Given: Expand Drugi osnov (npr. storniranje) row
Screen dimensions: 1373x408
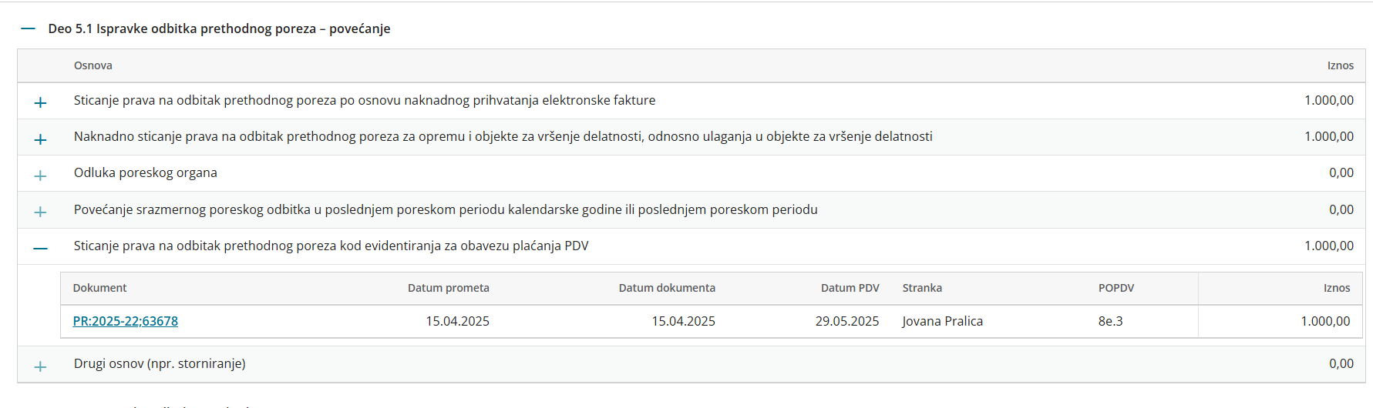Looking at the screenshot, I should coord(41,366).
